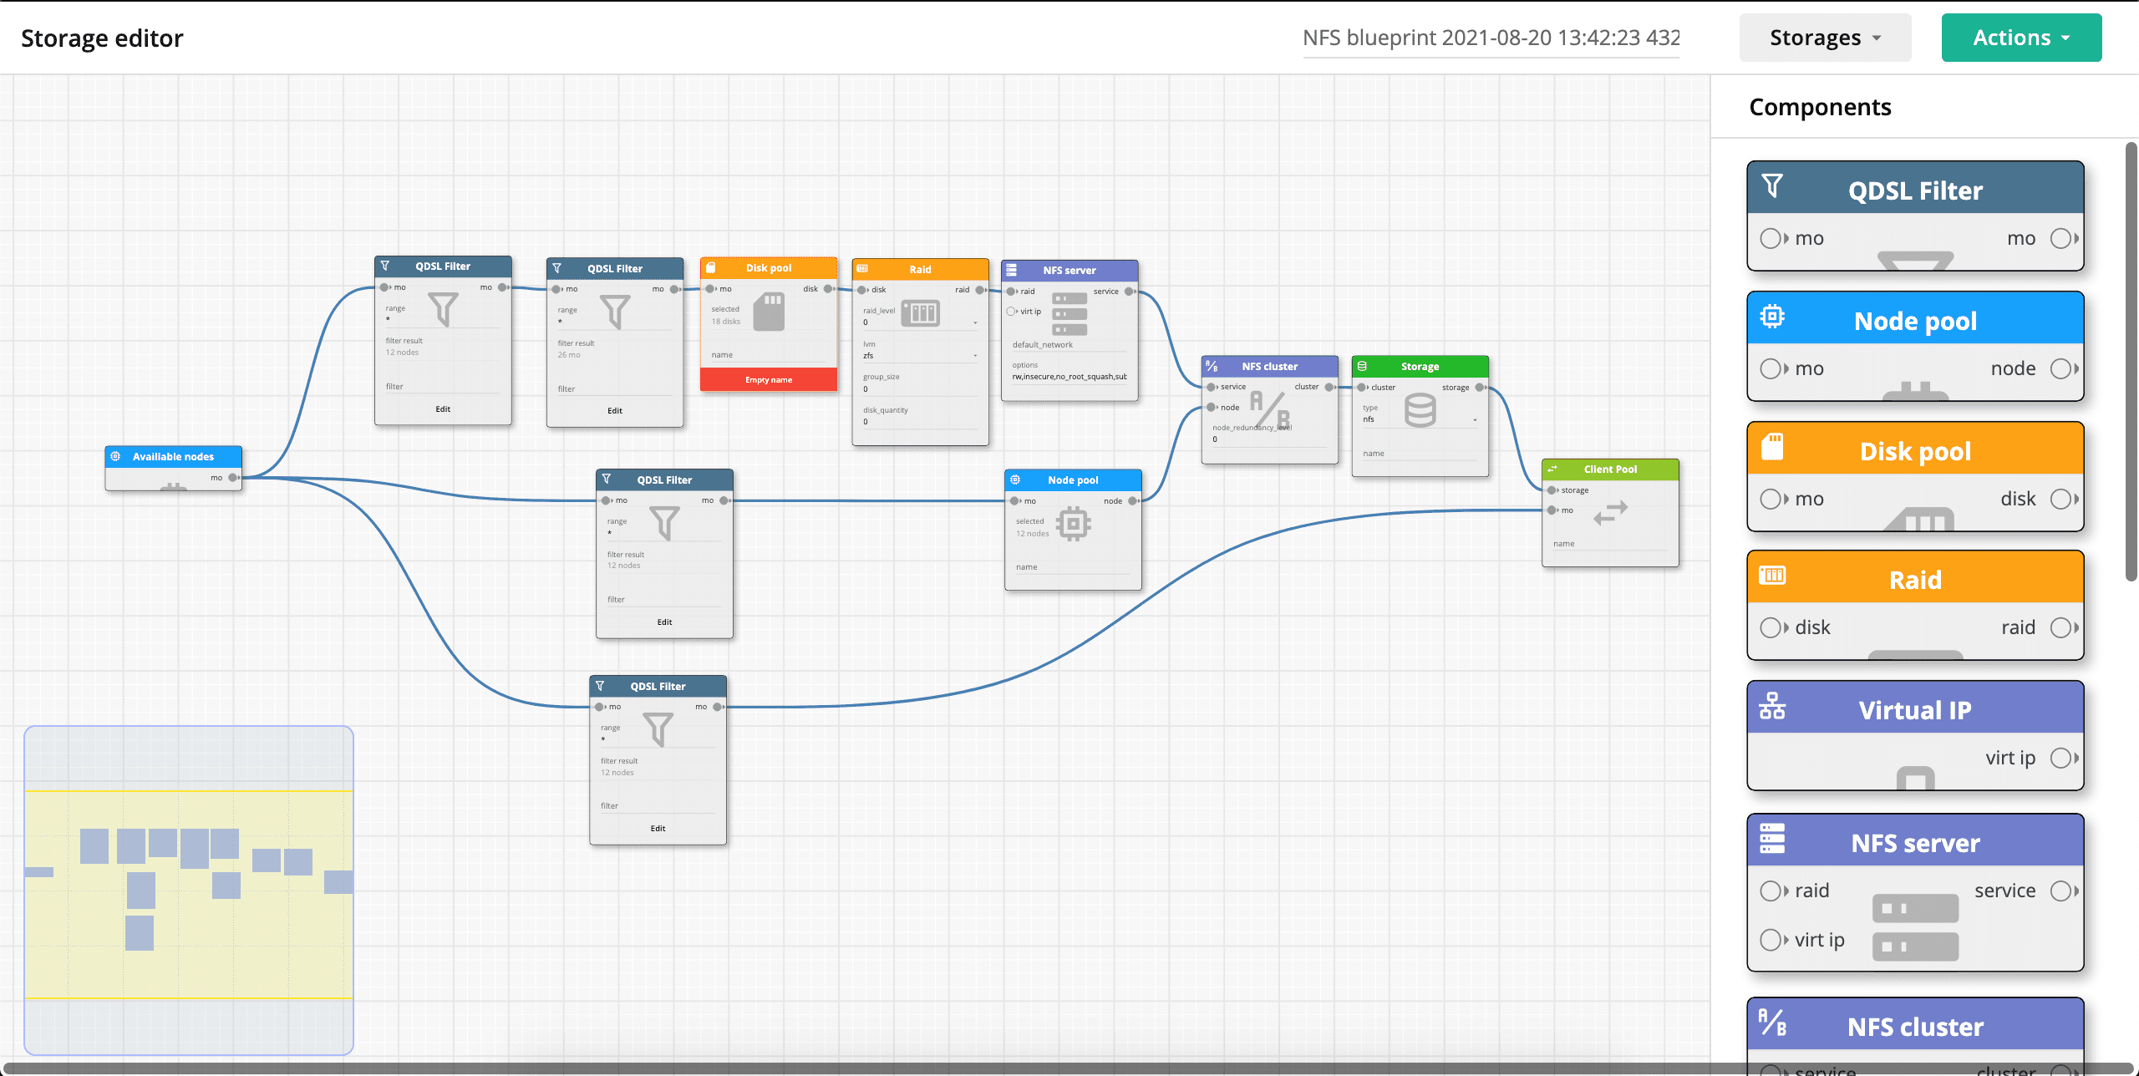
Task: Click the QDSL Filter funnel icon in Components
Action: coord(1771,185)
